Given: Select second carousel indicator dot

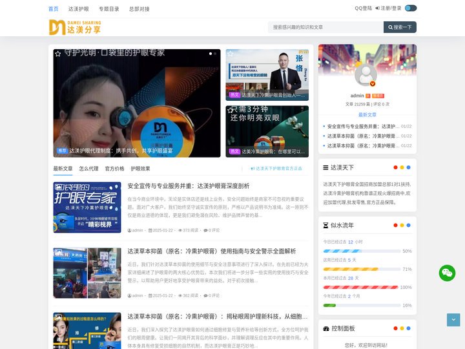Looking at the screenshot, I should (215, 54).
